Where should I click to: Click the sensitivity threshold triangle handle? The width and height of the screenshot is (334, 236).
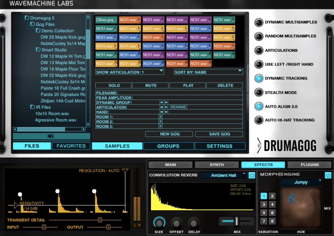16,205
